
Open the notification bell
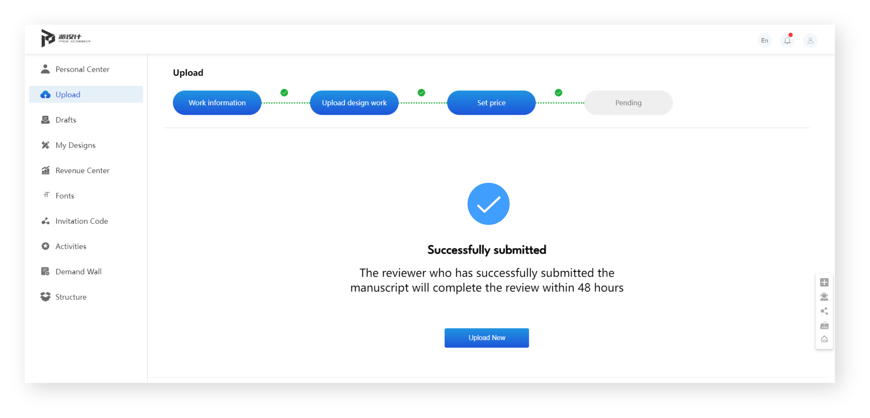pos(787,40)
